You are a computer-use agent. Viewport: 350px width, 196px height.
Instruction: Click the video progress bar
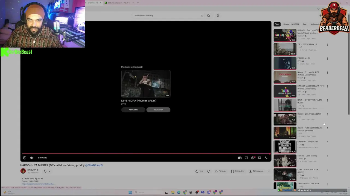click(146, 154)
